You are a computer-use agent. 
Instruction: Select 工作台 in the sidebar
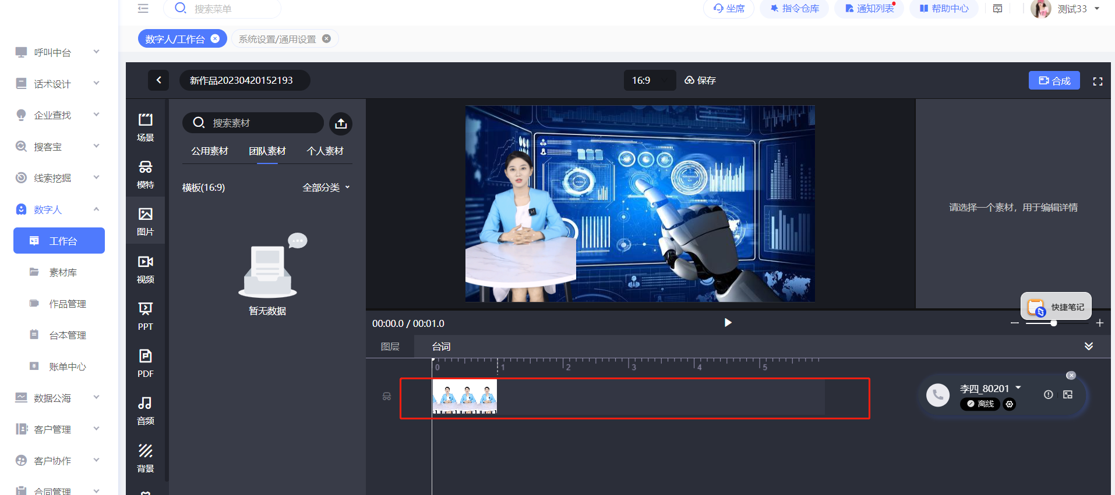click(59, 241)
